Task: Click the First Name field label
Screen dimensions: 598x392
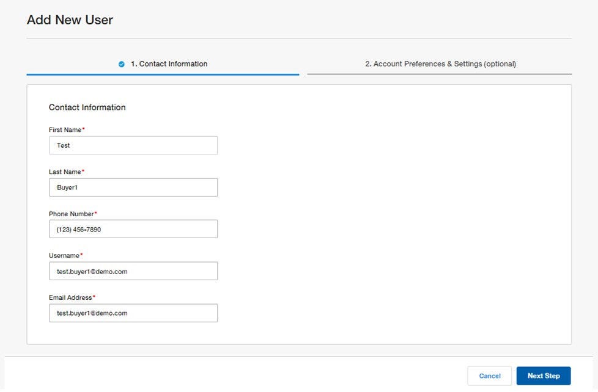Action: pos(64,129)
